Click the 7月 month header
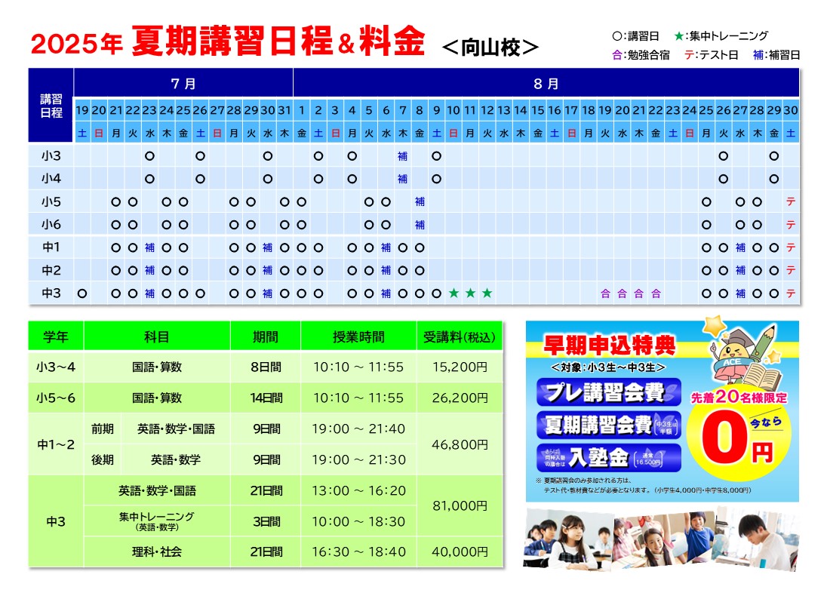 tap(183, 84)
